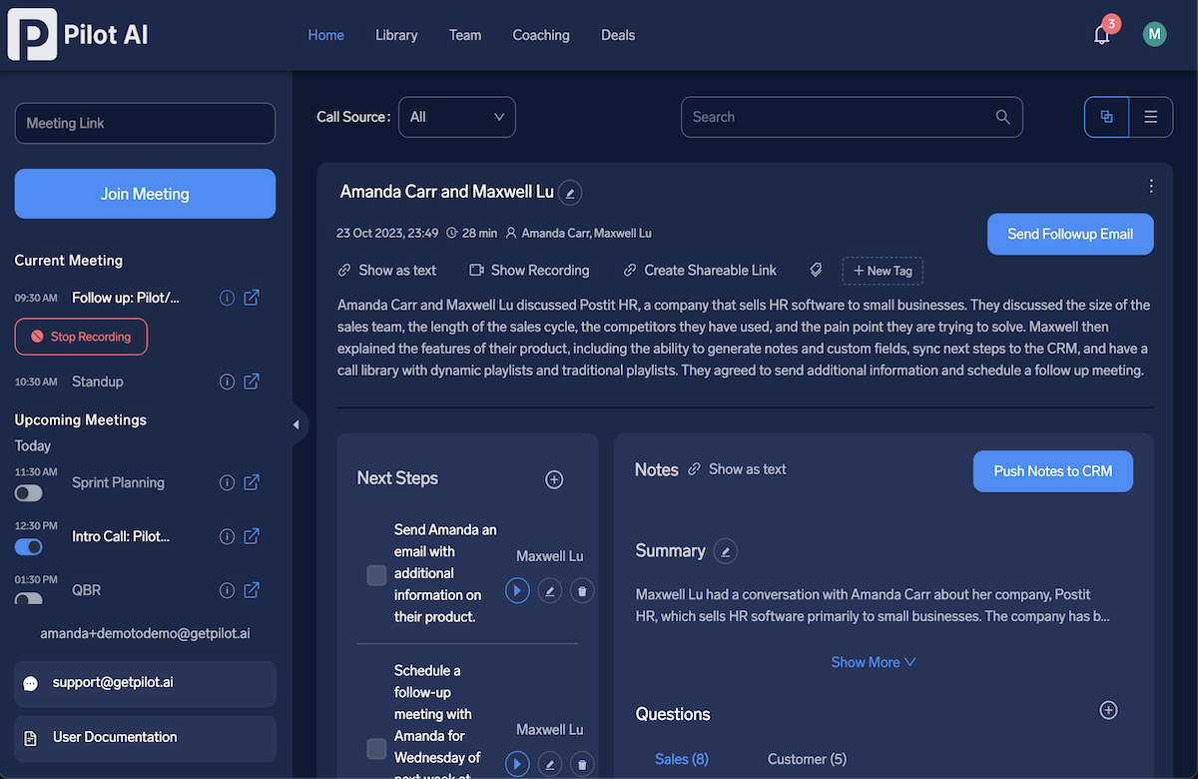Open Sprint Planning external link
This screenshot has width=1198, height=779.
252,482
